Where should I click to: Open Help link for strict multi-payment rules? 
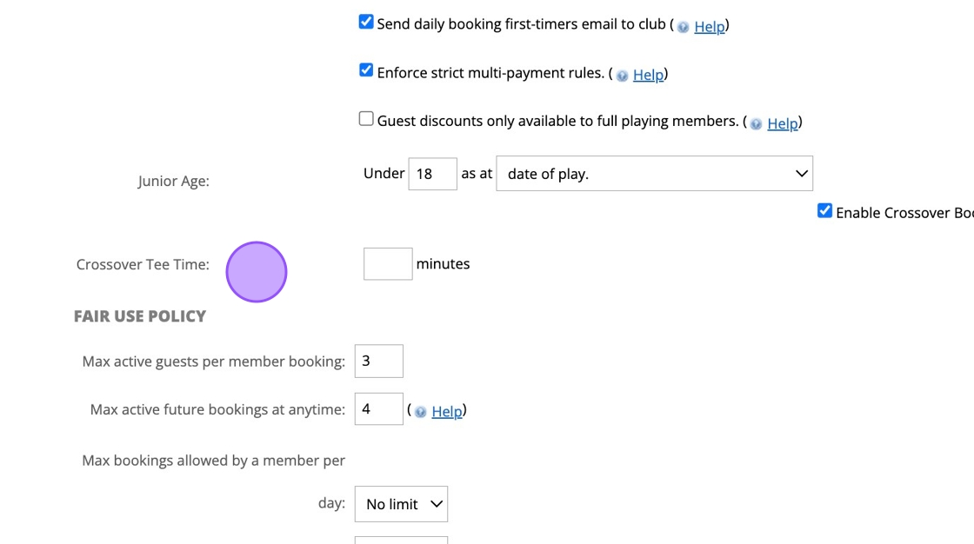tap(648, 76)
